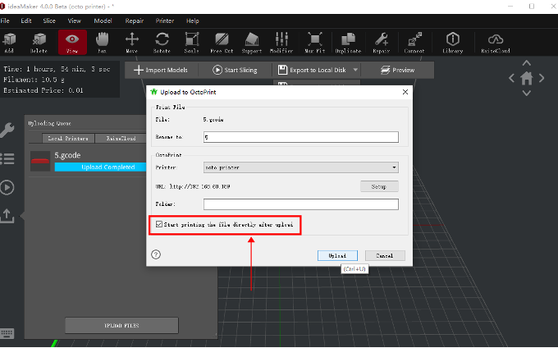This screenshot has height=348, width=558.
Task: Open the Slice menu
Action: click(49, 21)
